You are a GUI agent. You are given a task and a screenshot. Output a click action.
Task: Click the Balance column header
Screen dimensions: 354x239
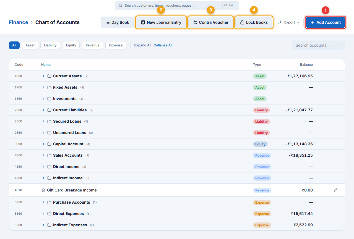coord(306,65)
